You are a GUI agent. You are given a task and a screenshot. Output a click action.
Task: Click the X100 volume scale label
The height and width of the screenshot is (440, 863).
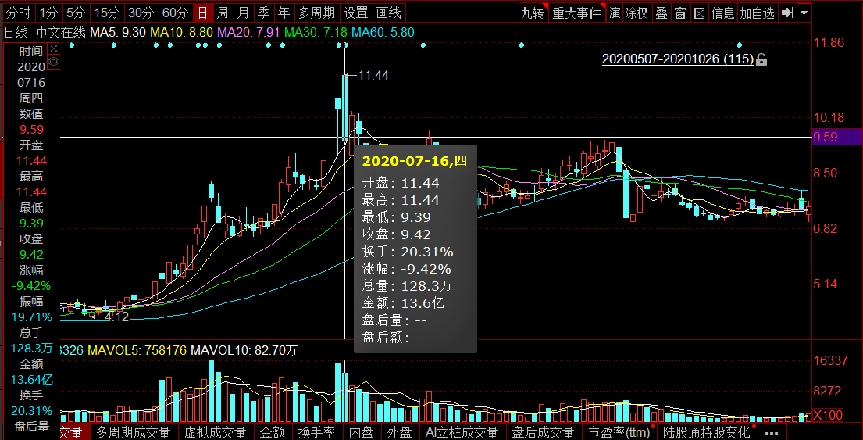click(x=827, y=415)
